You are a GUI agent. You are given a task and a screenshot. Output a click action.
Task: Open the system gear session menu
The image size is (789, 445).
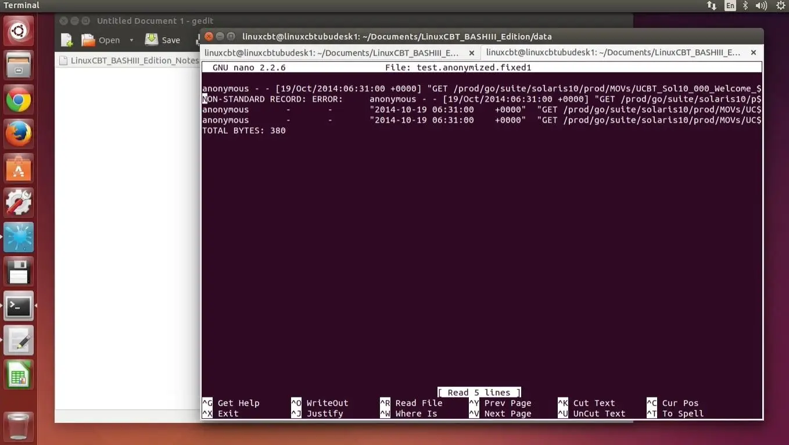click(780, 6)
